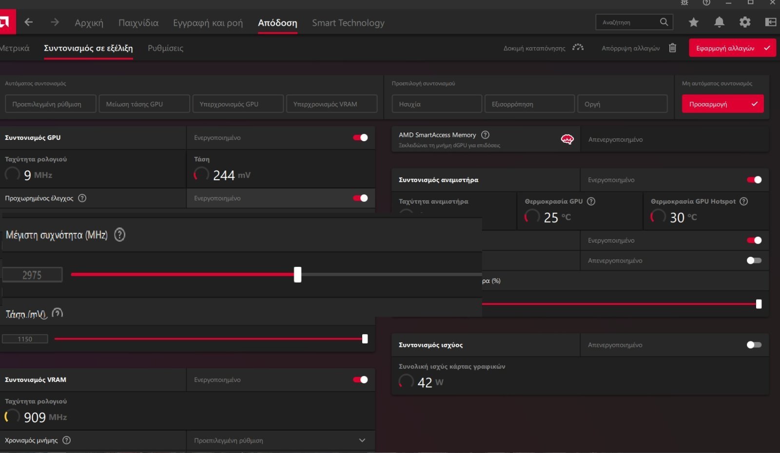Screen dimensions: 780x453
Task: Open the Αρχική tab
Action: 89,22
